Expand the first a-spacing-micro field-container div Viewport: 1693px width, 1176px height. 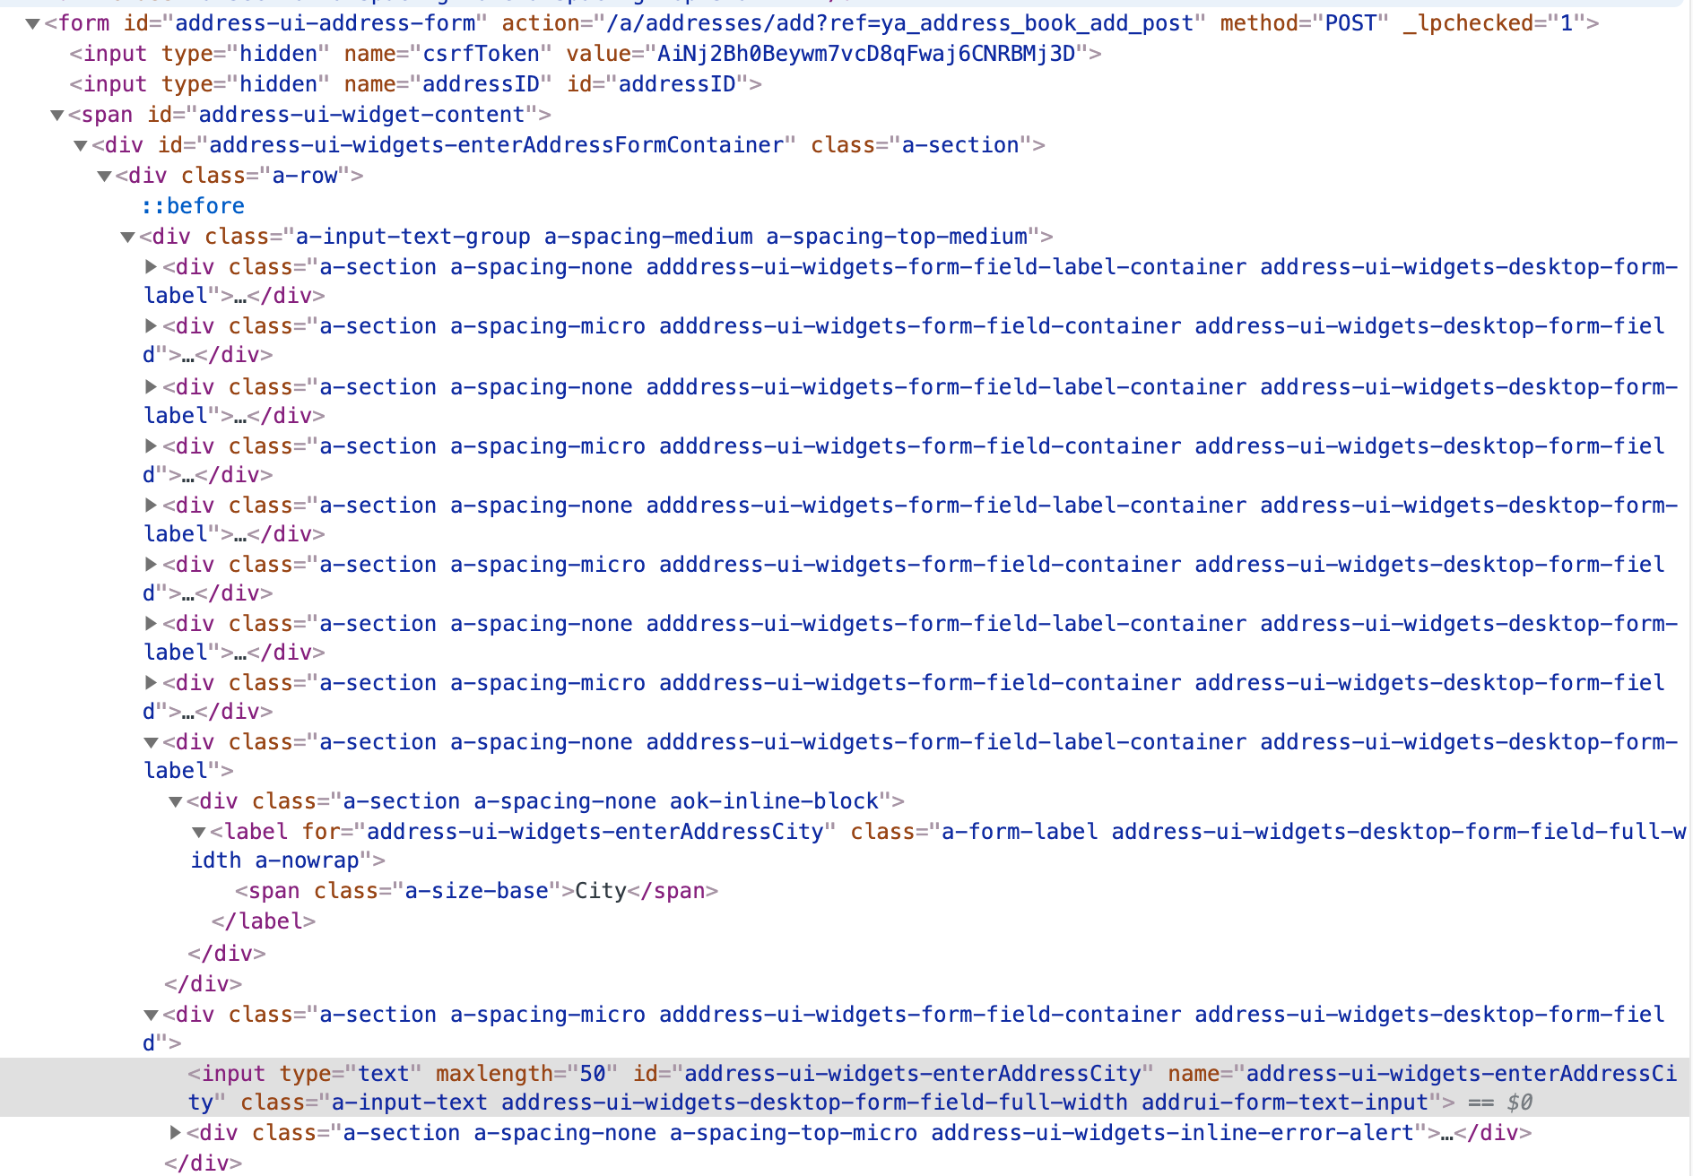(x=151, y=325)
